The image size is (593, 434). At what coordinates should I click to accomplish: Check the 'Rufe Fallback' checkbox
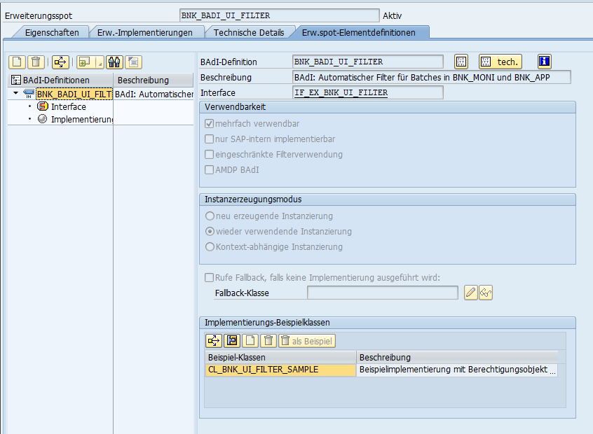click(209, 277)
